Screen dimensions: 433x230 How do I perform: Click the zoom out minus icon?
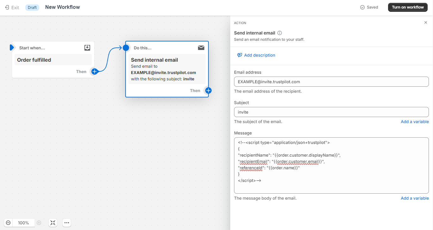click(8, 223)
